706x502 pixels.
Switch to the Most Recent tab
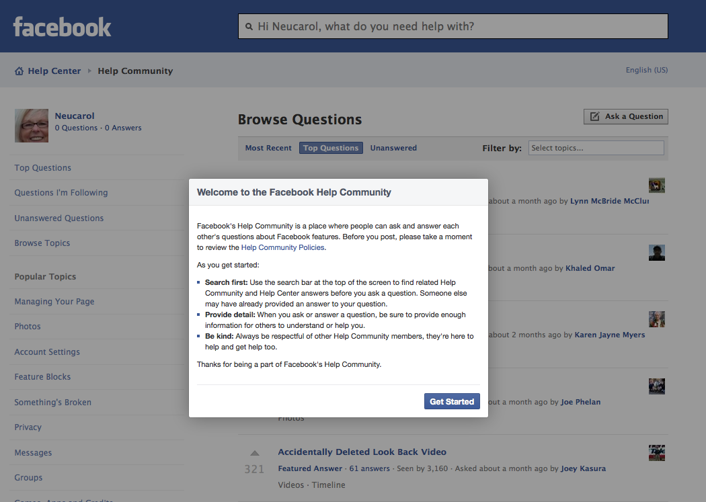coord(268,148)
